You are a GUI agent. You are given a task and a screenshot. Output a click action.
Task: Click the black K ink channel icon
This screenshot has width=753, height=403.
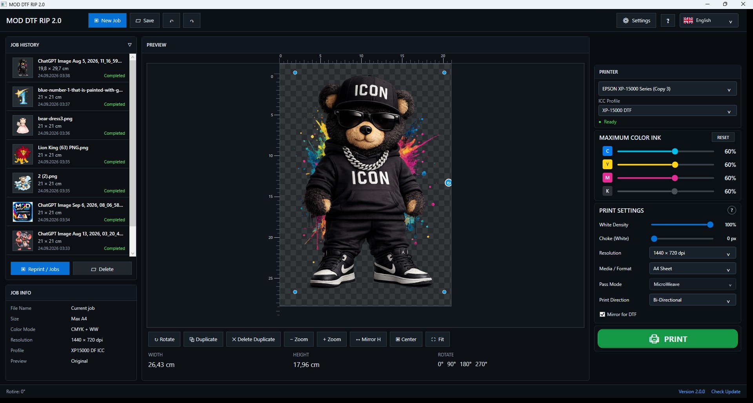[x=607, y=191]
